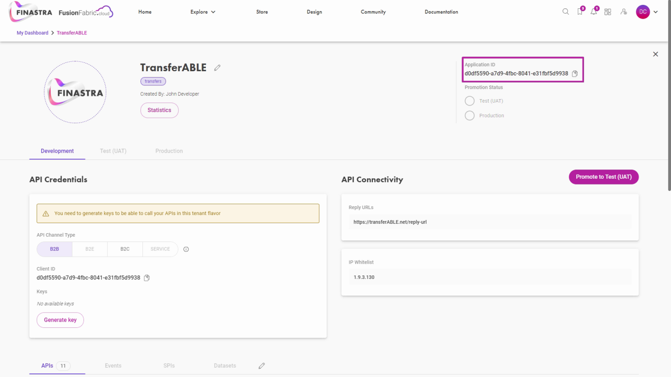Click the 'No available keys' text
The width and height of the screenshot is (671, 377).
[x=56, y=304]
